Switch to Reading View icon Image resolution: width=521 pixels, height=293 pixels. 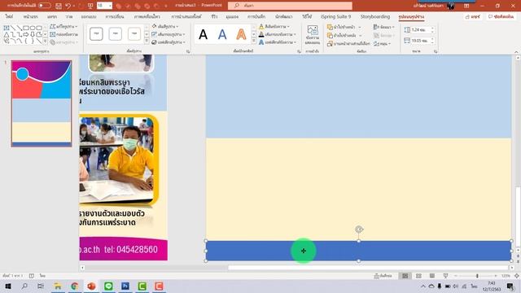[x=432, y=276]
